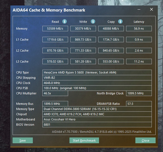
Task: Save the benchmark results
Action: click(23, 140)
